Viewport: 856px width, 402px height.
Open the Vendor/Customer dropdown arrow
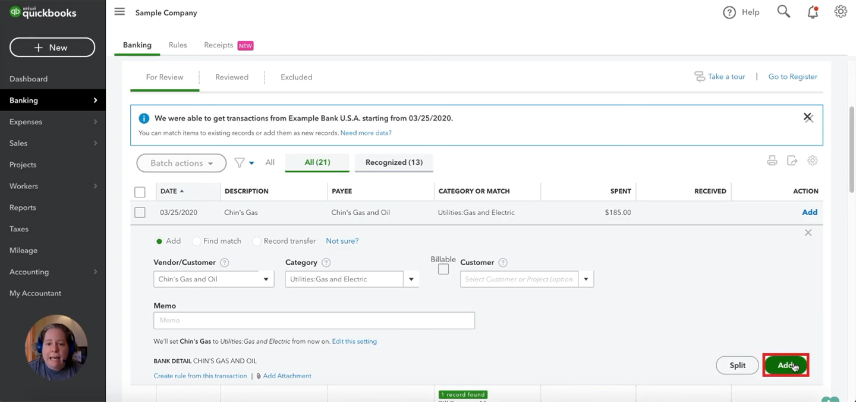click(x=266, y=279)
